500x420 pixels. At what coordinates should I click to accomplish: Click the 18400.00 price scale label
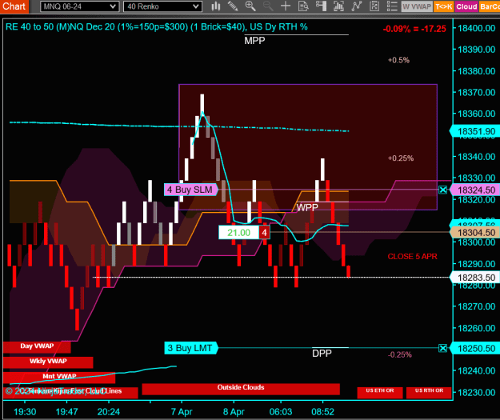point(477,28)
